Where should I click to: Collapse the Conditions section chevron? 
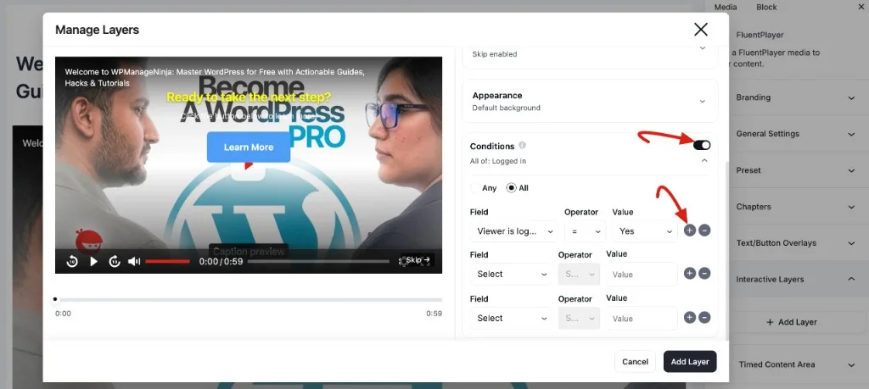(704, 160)
